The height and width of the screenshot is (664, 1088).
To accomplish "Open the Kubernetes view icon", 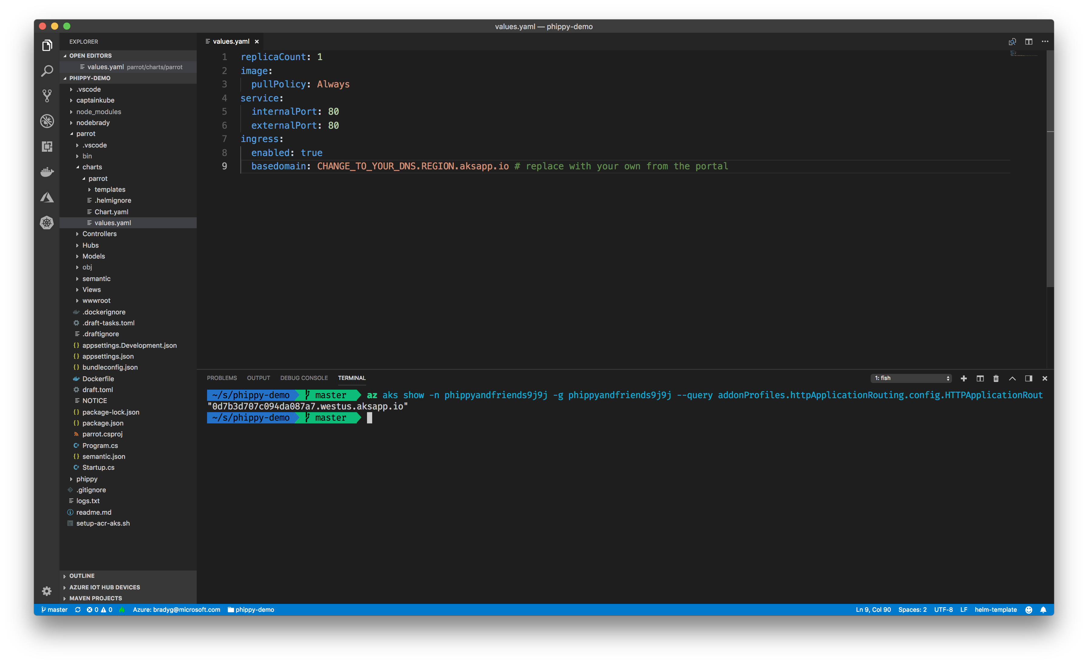I will click(x=47, y=222).
